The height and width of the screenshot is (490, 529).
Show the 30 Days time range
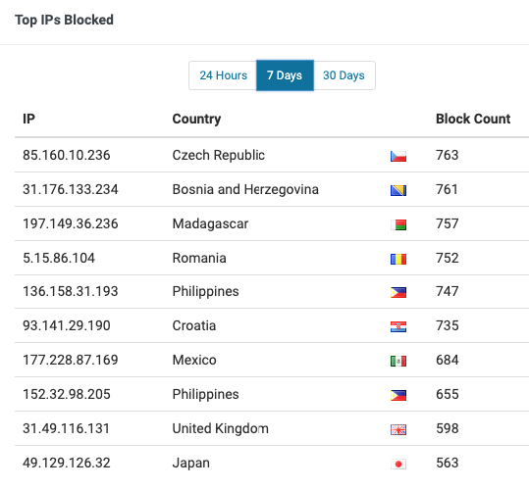(344, 75)
